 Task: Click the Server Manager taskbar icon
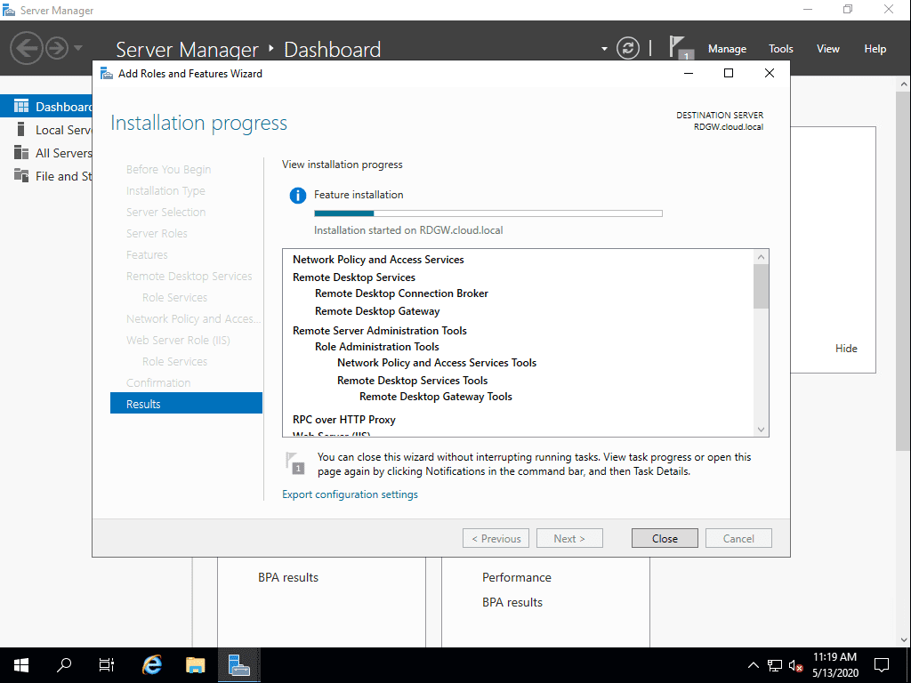238,664
